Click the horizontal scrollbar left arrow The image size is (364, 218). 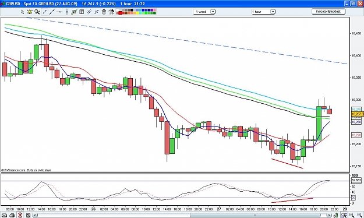[x=35, y=215]
